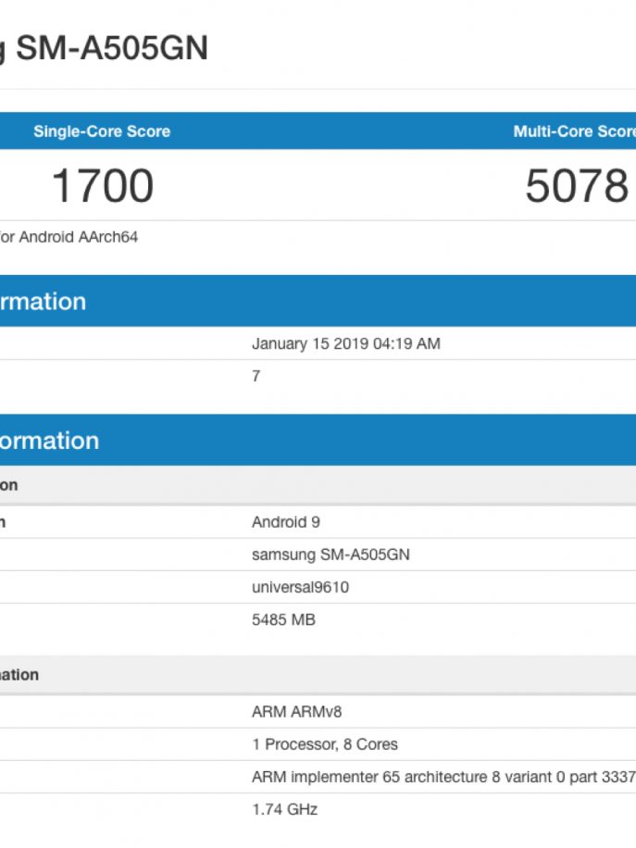Click the 5485 MB memory value
The image size is (636, 848).
pos(283,619)
